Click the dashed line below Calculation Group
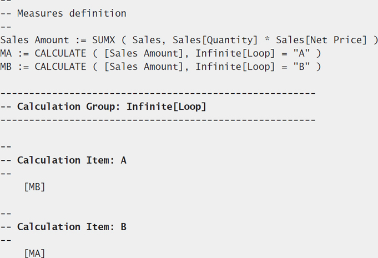 pos(158,120)
